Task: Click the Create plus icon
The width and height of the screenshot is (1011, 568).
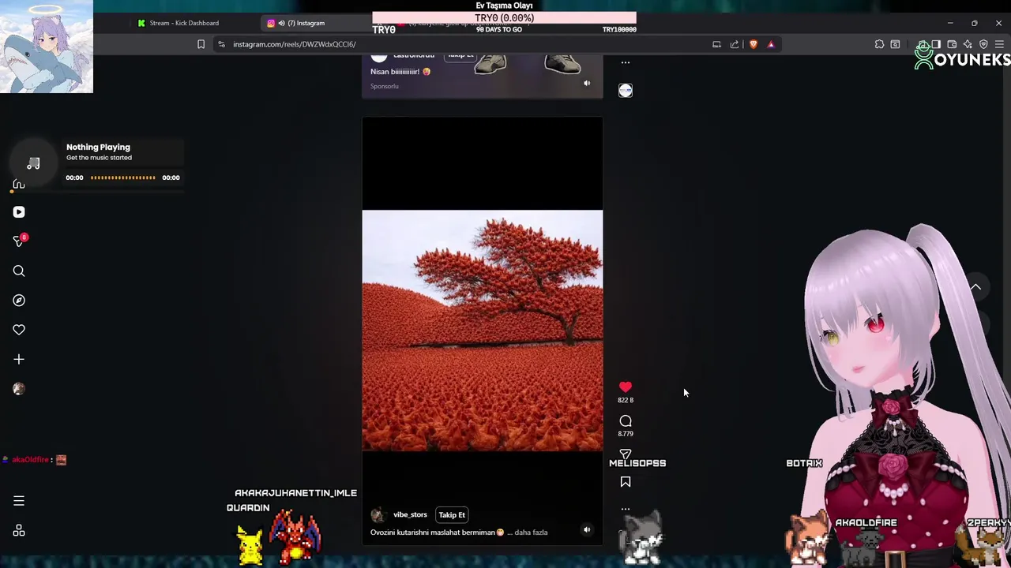Action: [x=19, y=360]
